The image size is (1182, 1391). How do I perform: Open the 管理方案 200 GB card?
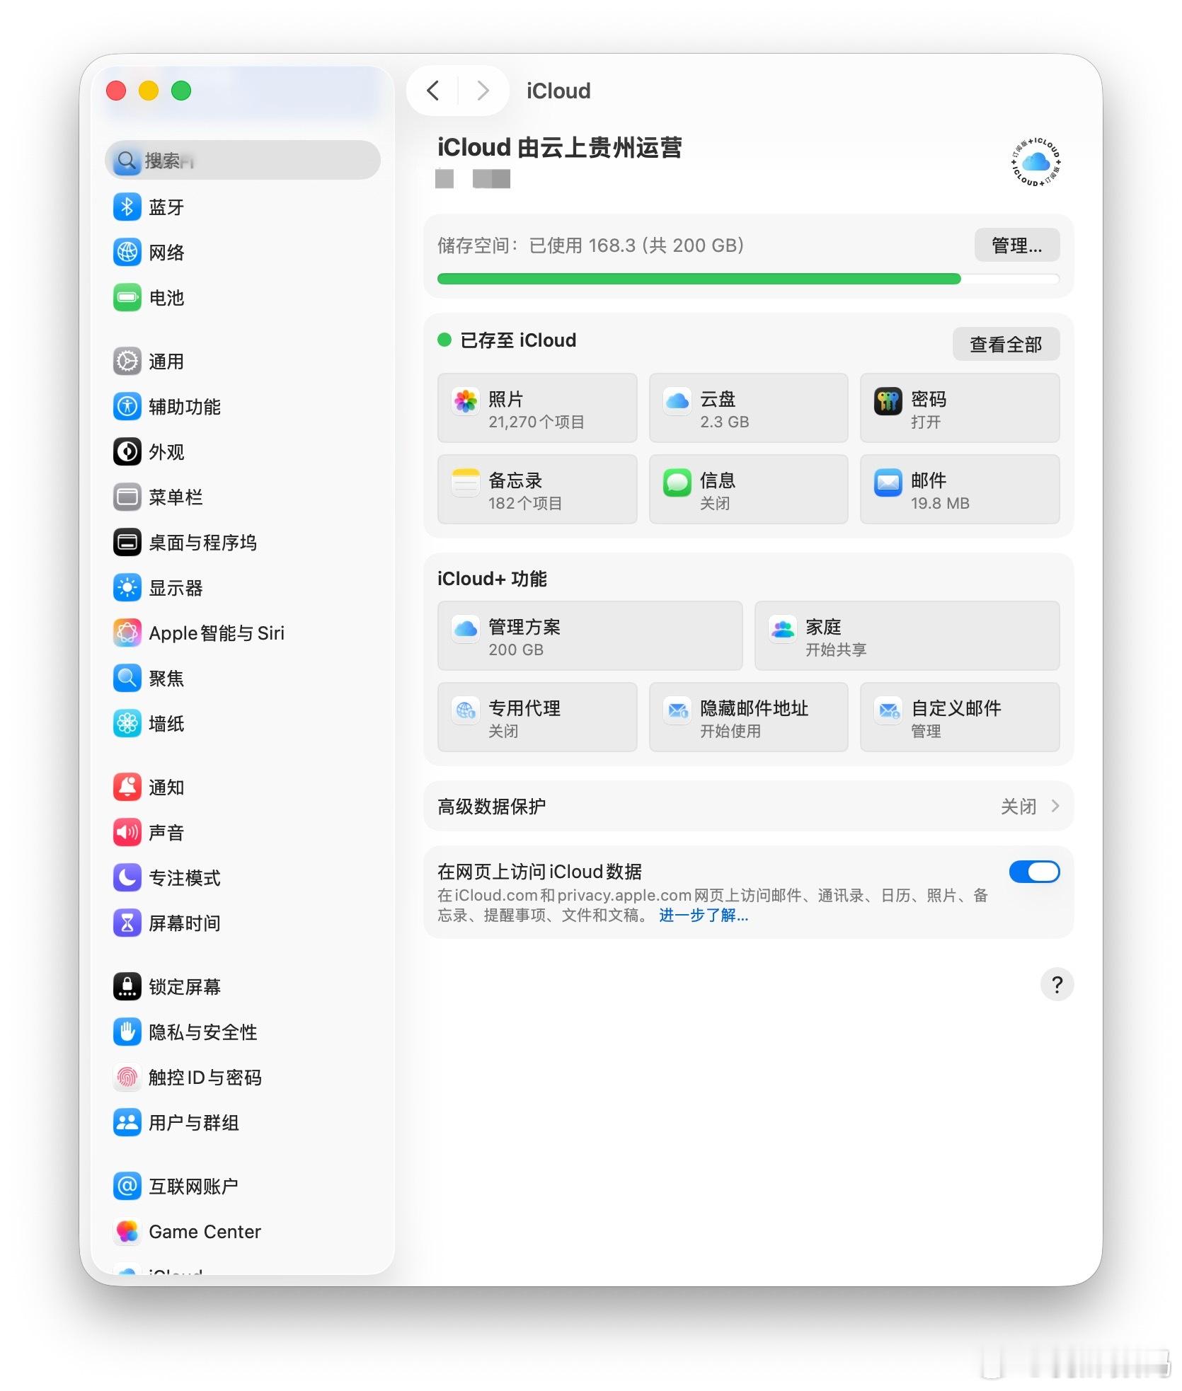coord(590,636)
